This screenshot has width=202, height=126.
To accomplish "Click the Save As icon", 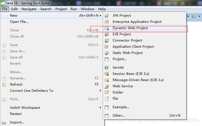I will 4,51.
